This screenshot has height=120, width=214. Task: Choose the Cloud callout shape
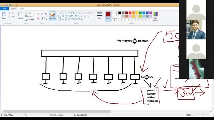click(x=79, y=19)
